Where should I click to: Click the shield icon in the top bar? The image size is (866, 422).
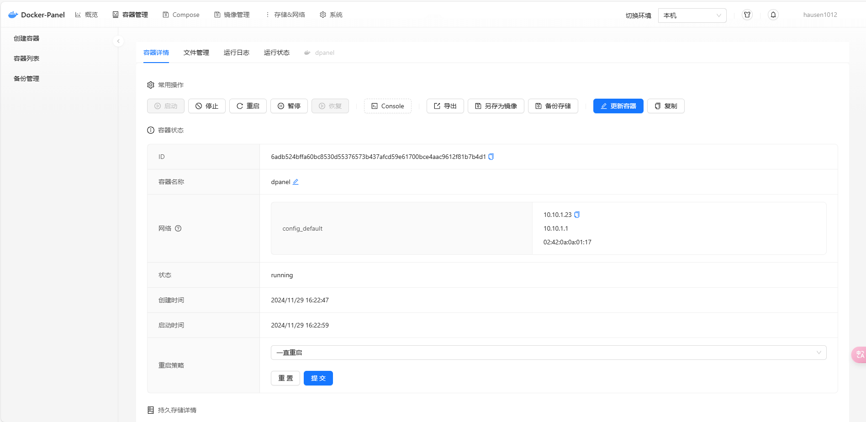[747, 14]
